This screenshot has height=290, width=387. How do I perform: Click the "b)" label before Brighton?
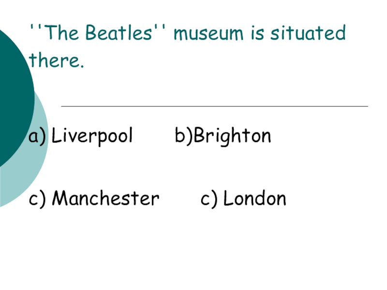(183, 136)
